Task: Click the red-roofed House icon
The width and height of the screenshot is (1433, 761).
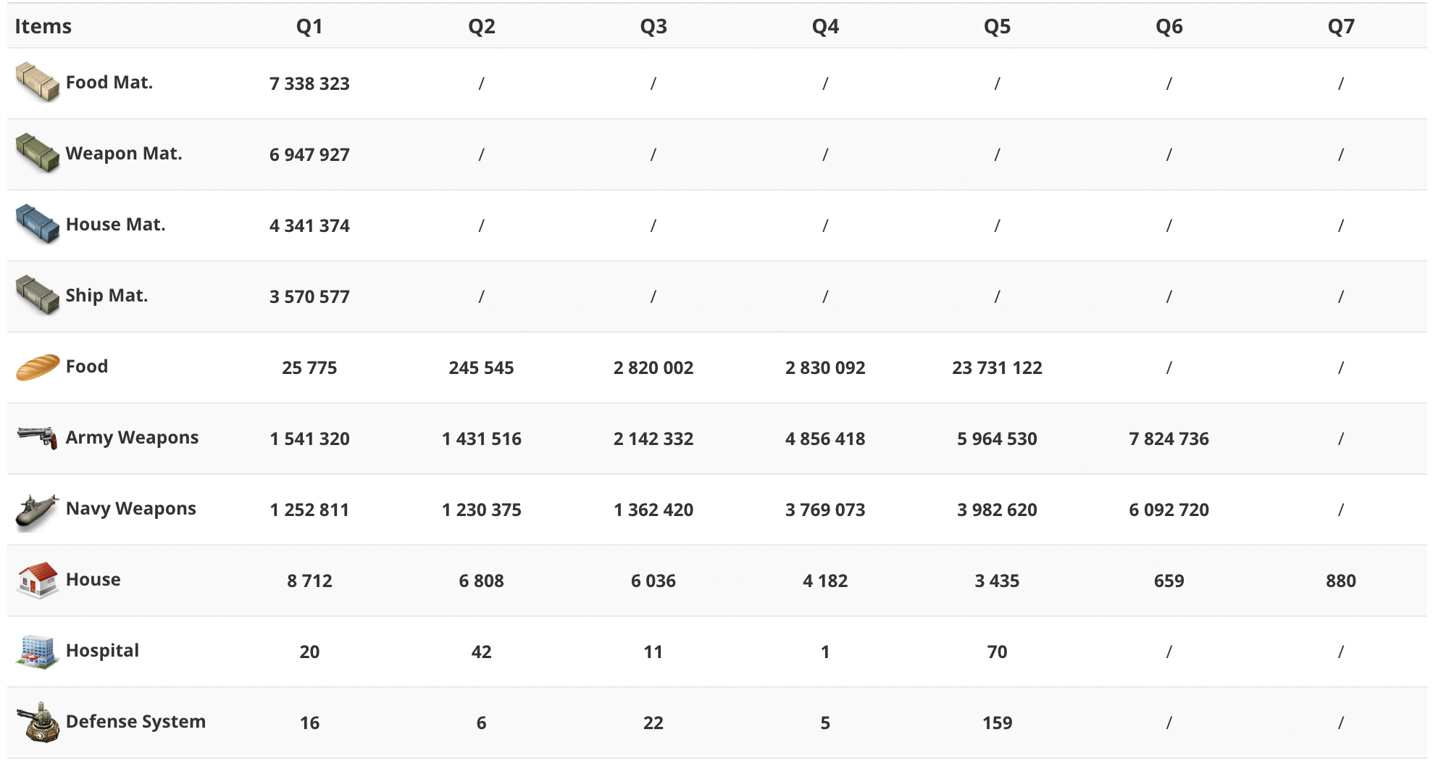Action: 37,580
